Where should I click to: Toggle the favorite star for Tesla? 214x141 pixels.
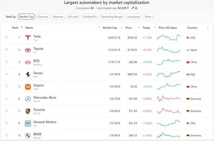coord(6,37)
